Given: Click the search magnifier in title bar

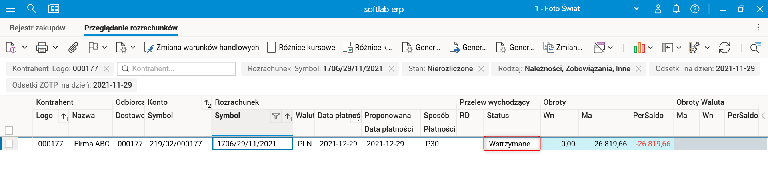Looking at the screenshot, I should (31, 8).
